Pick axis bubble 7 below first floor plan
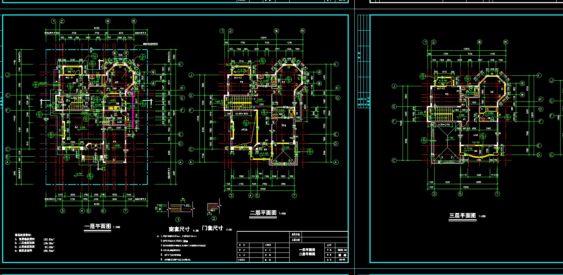This screenshot has width=563, height=275. (x=126, y=211)
